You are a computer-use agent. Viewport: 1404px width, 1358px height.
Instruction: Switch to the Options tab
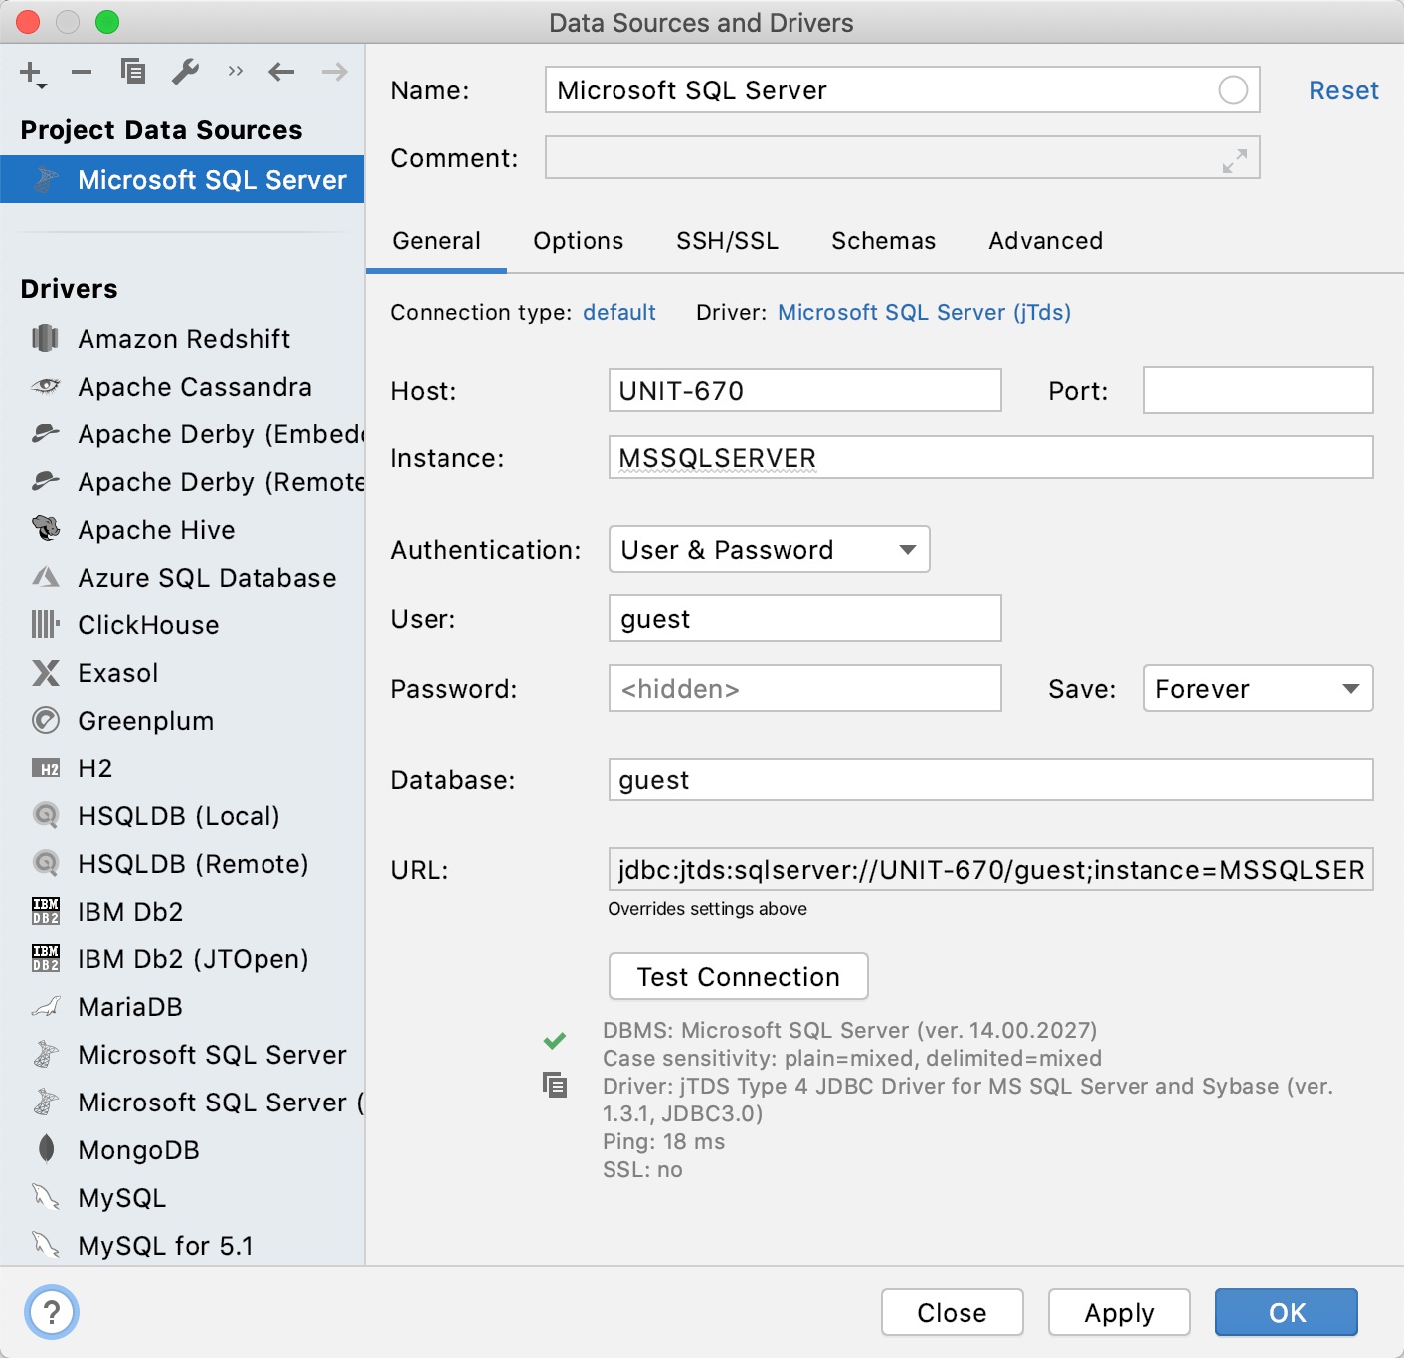579,241
